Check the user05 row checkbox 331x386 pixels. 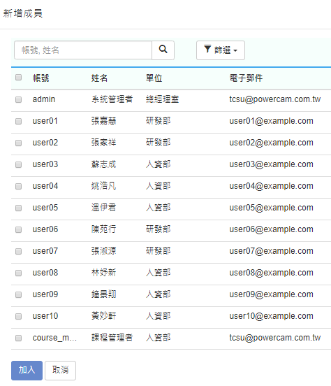pos(18,208)
